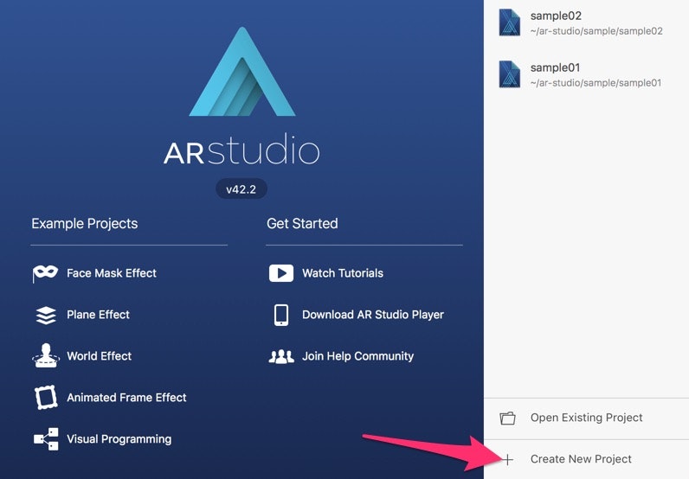Screen dimensions: 689x479
Task: Open the Visual Programming example
Action: 119,439
